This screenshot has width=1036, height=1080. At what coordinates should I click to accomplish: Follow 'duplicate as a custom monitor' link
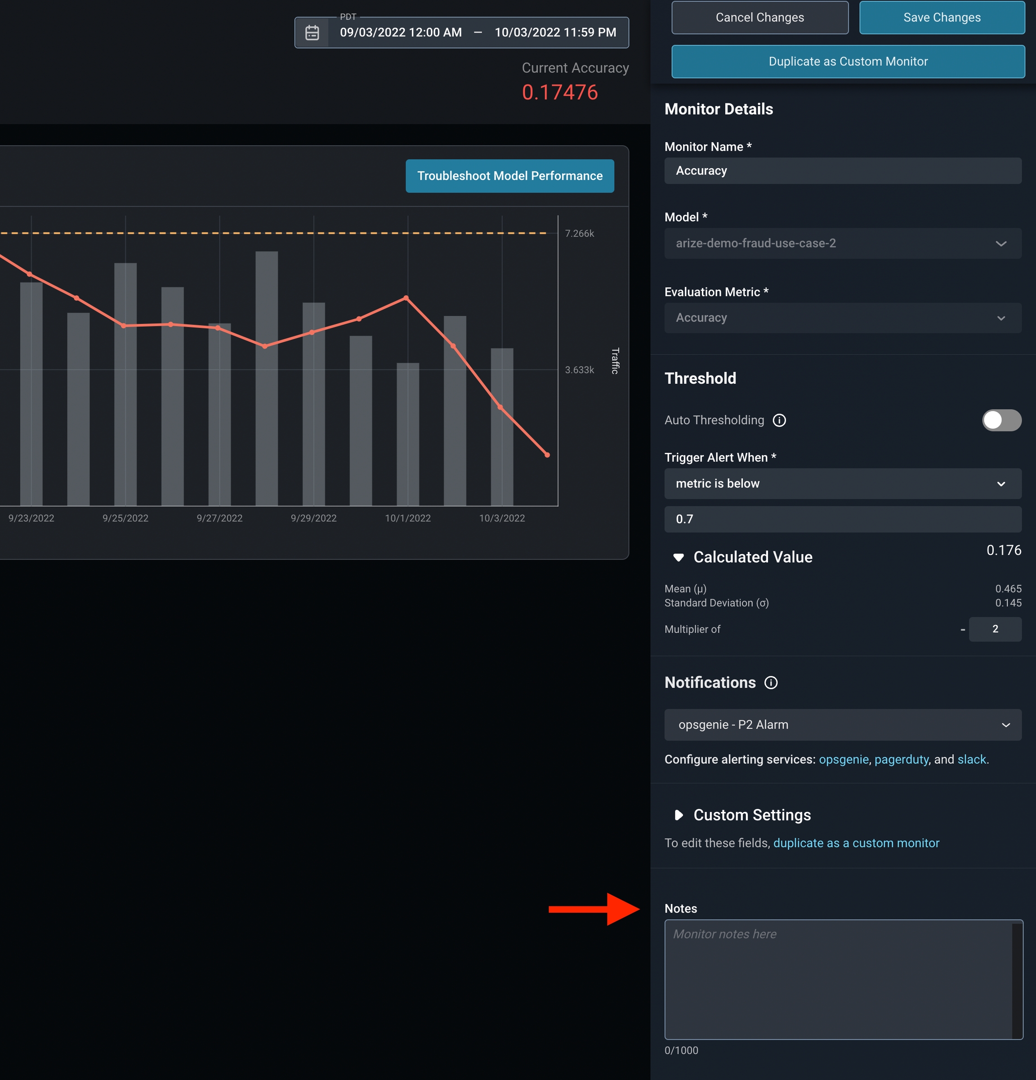point(856,843)
